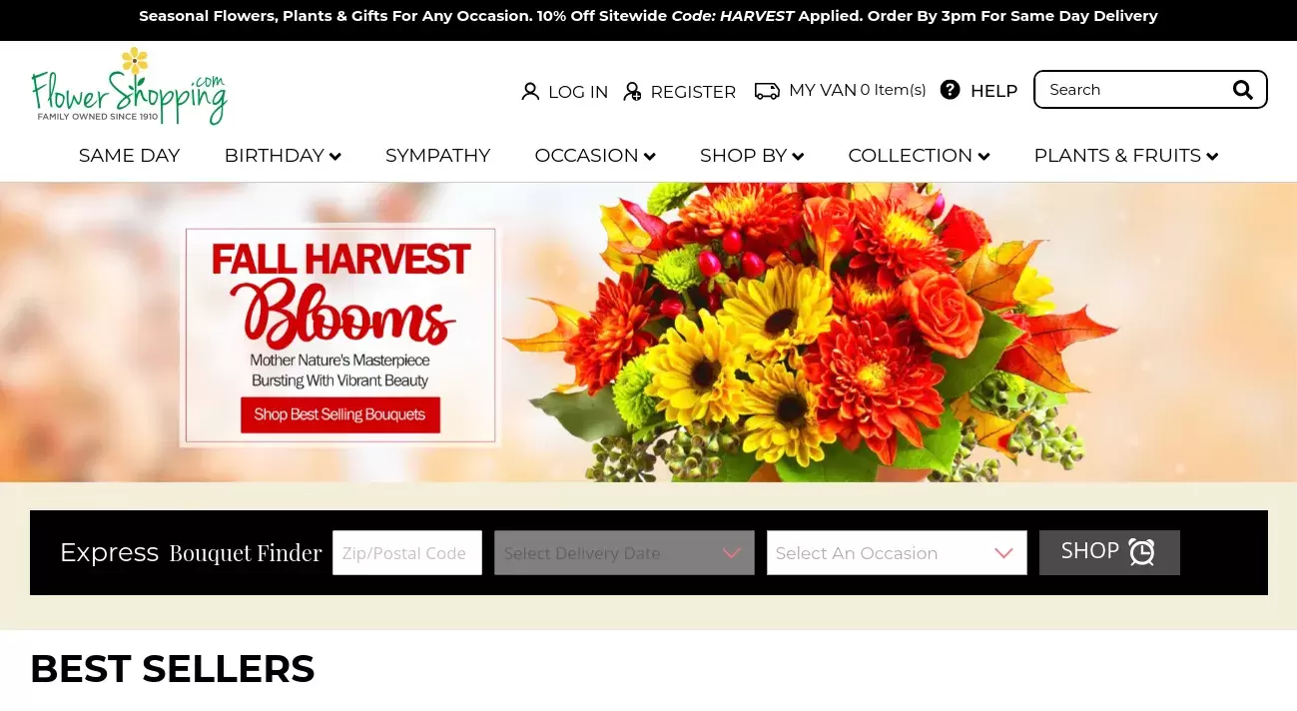Expand the Collection menu

[919, 156]
